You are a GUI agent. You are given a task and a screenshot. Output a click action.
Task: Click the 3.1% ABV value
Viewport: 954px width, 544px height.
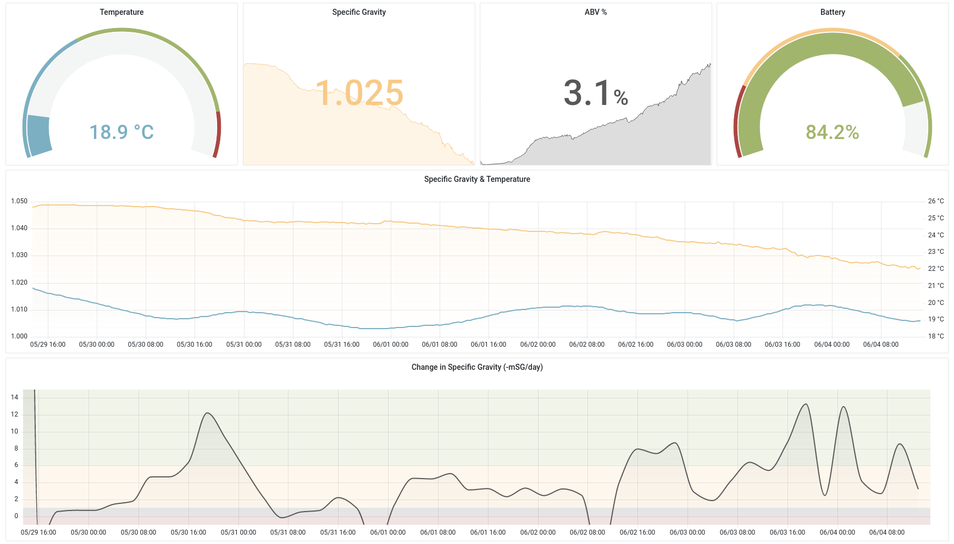(595, 93)
